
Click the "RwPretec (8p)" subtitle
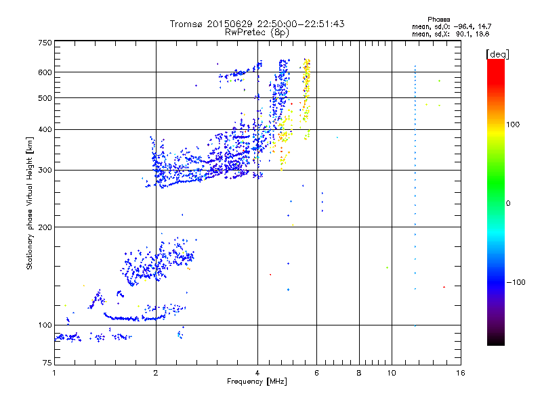coord(257,32)
